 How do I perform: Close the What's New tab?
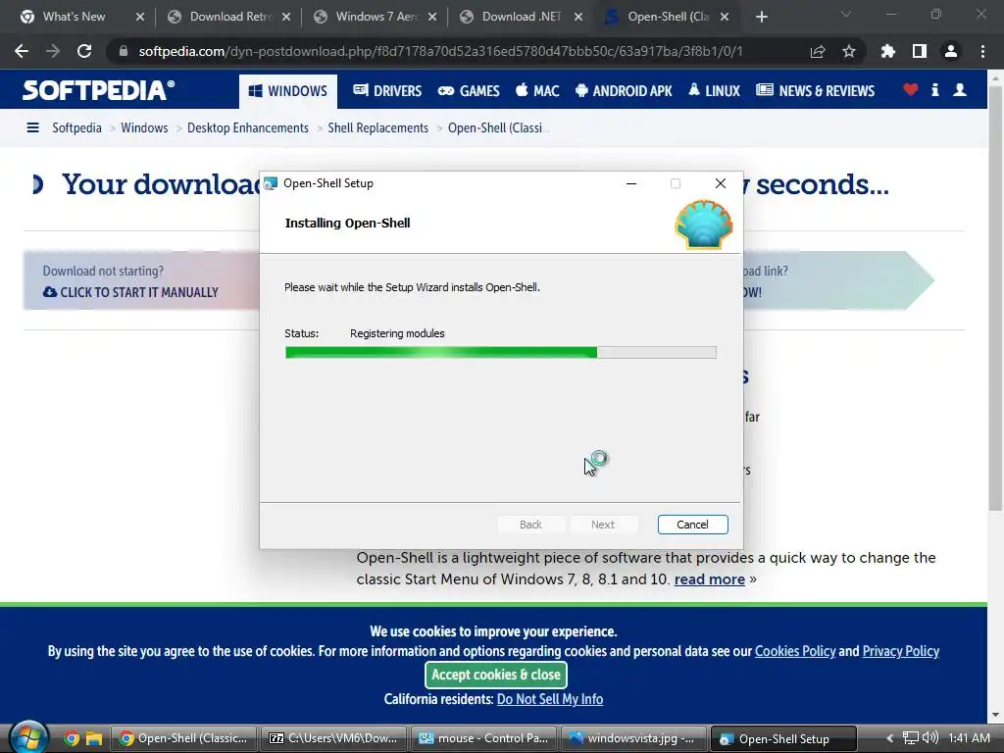pyautogui.click(x=139, y=17)
